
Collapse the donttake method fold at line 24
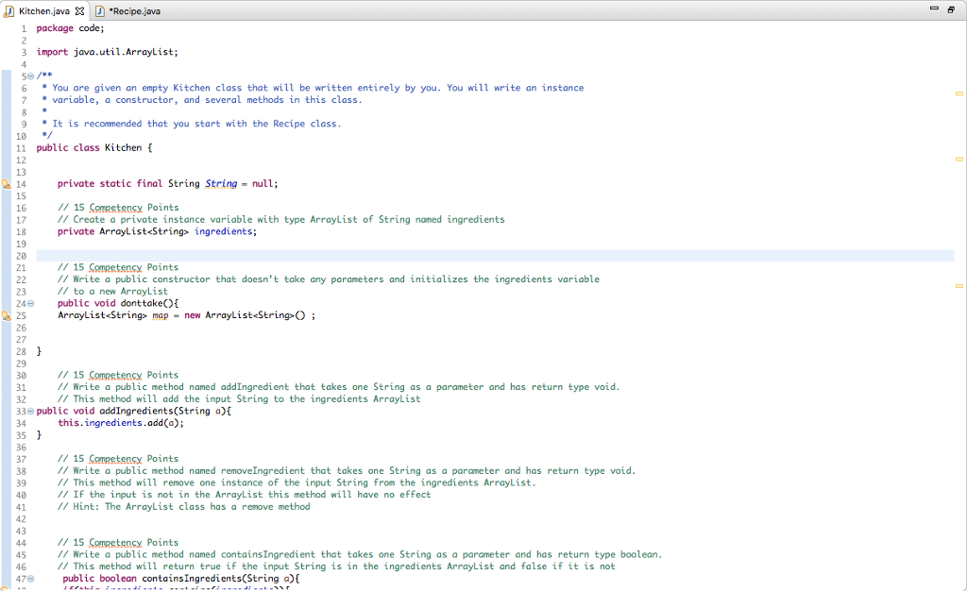point(31,303)
